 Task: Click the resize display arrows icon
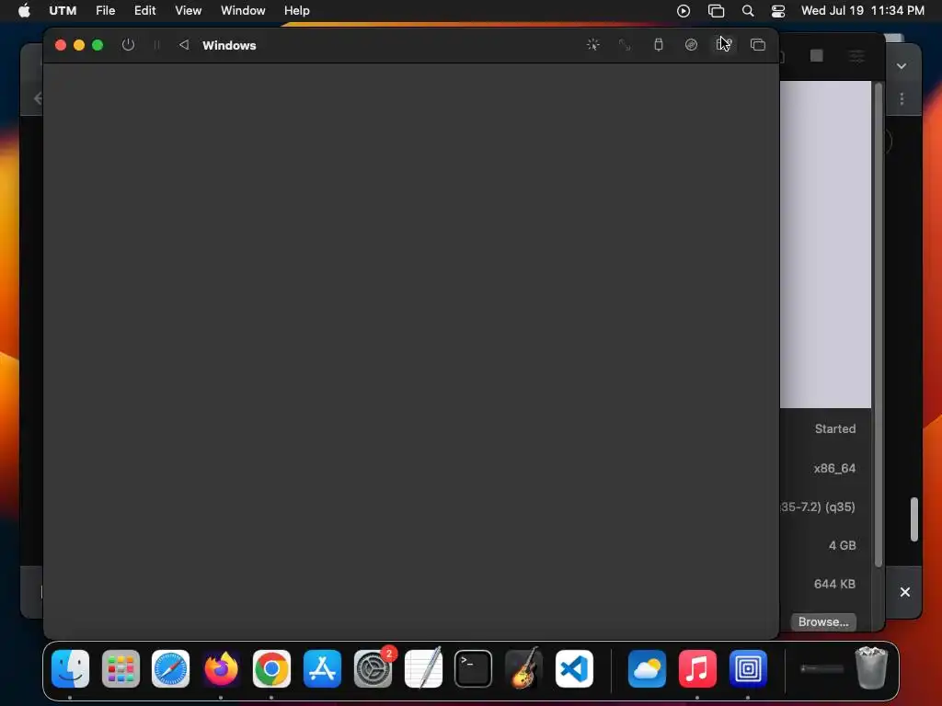[x=625, y=45]
